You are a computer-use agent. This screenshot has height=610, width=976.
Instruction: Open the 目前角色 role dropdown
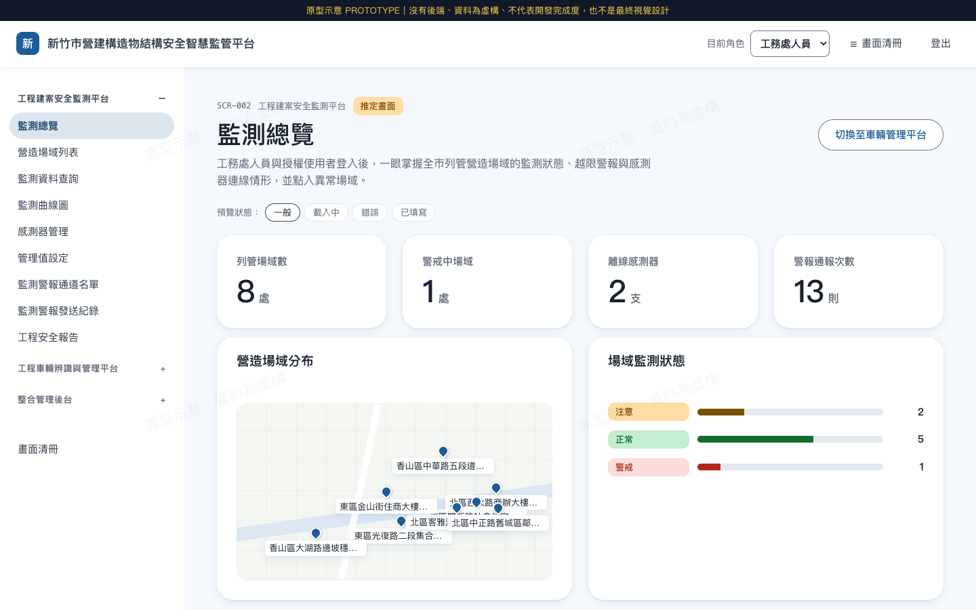(790, 43)
